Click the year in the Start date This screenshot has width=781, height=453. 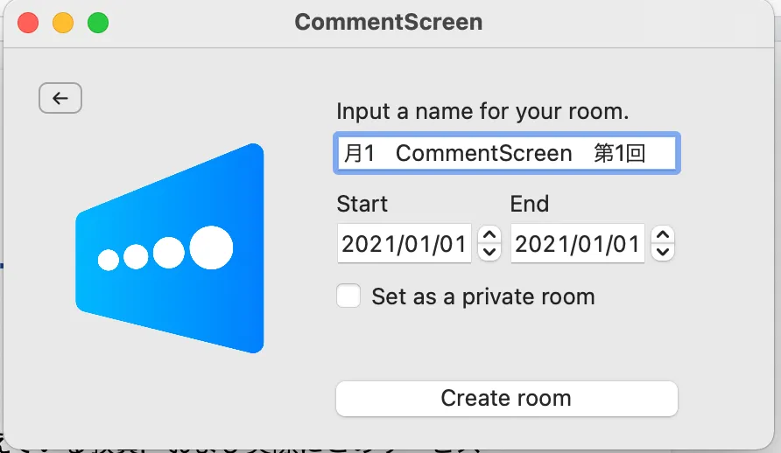(x=366, y=243)
